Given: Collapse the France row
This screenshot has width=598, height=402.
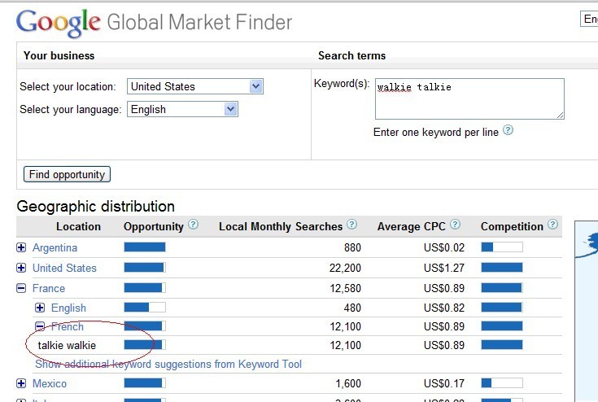Looking at the screenshot, I should point(21,288).
